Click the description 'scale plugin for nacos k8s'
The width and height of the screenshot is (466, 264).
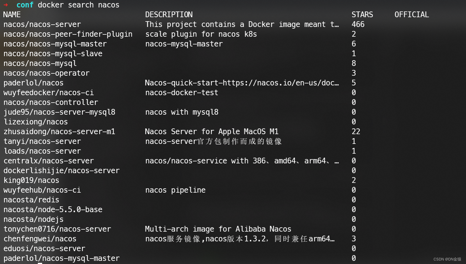(x=201, y=34)
